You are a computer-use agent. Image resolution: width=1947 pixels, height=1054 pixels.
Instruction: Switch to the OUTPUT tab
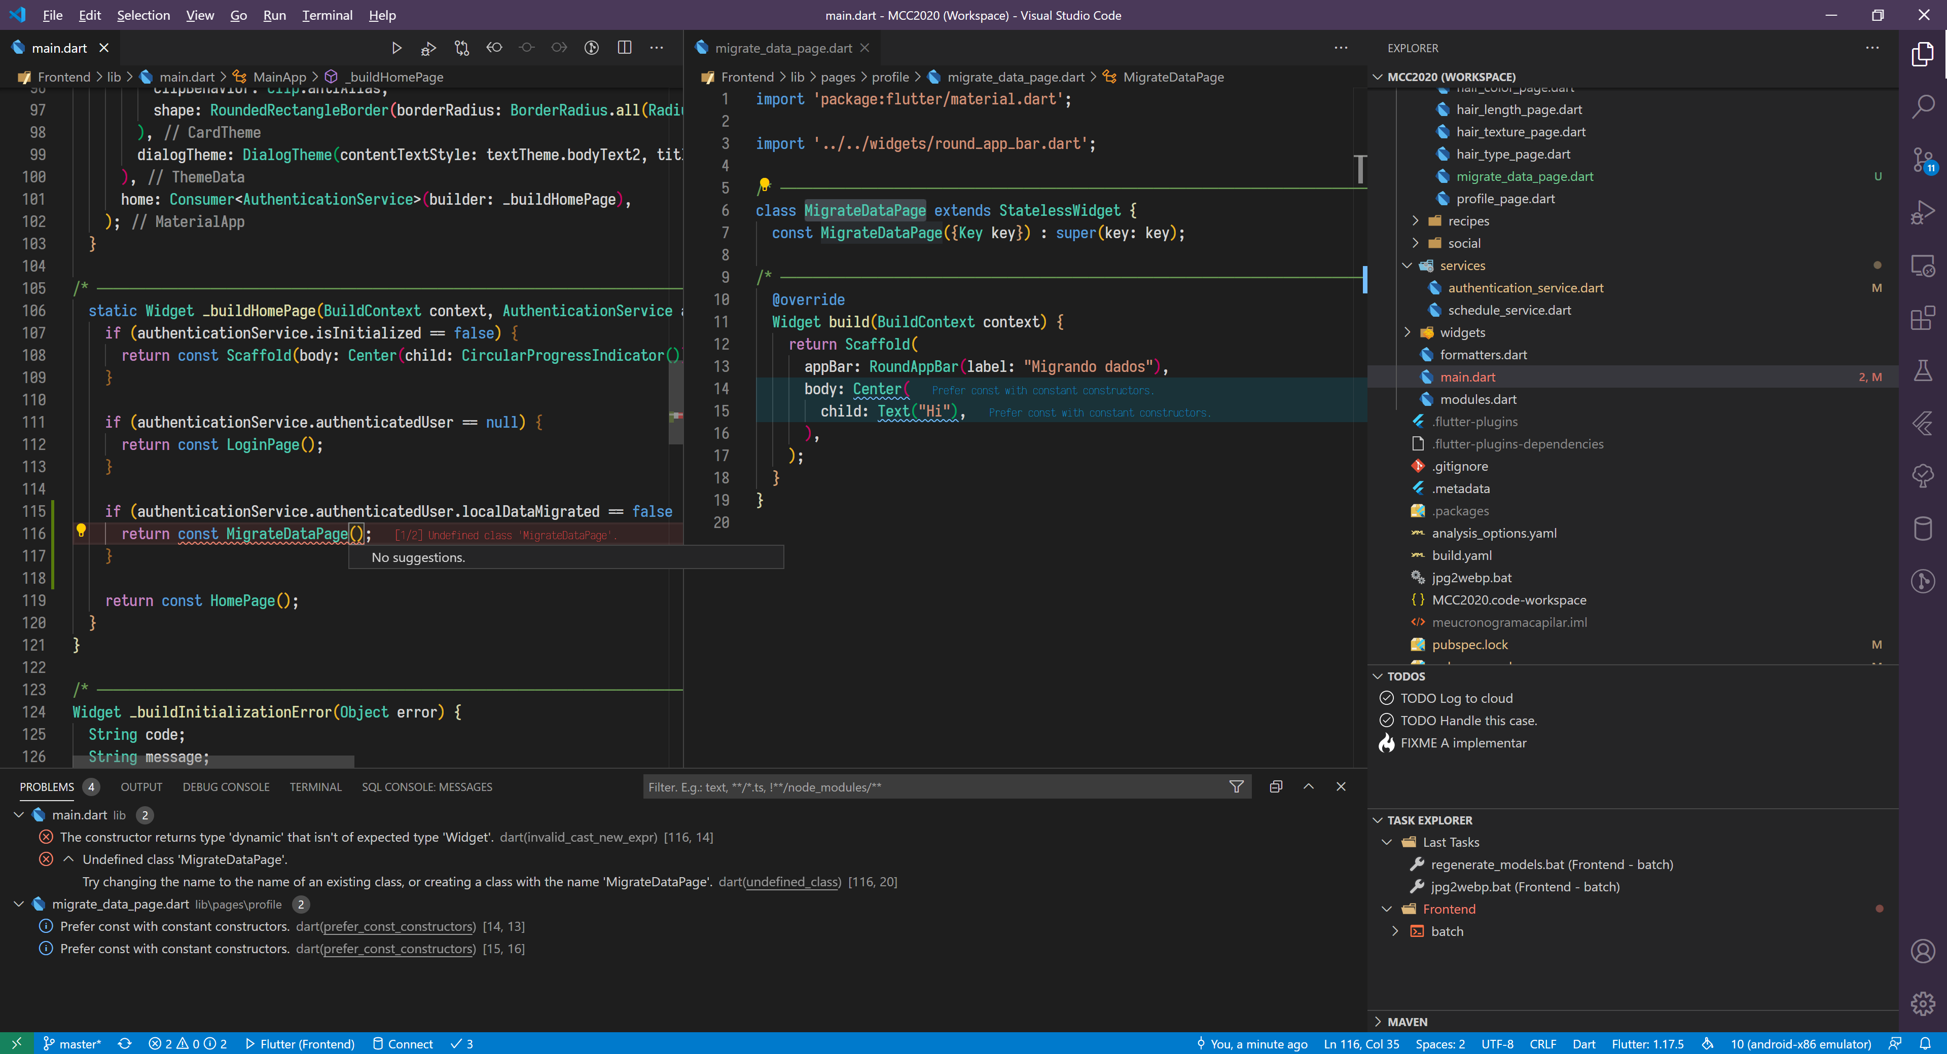(140, 786)
